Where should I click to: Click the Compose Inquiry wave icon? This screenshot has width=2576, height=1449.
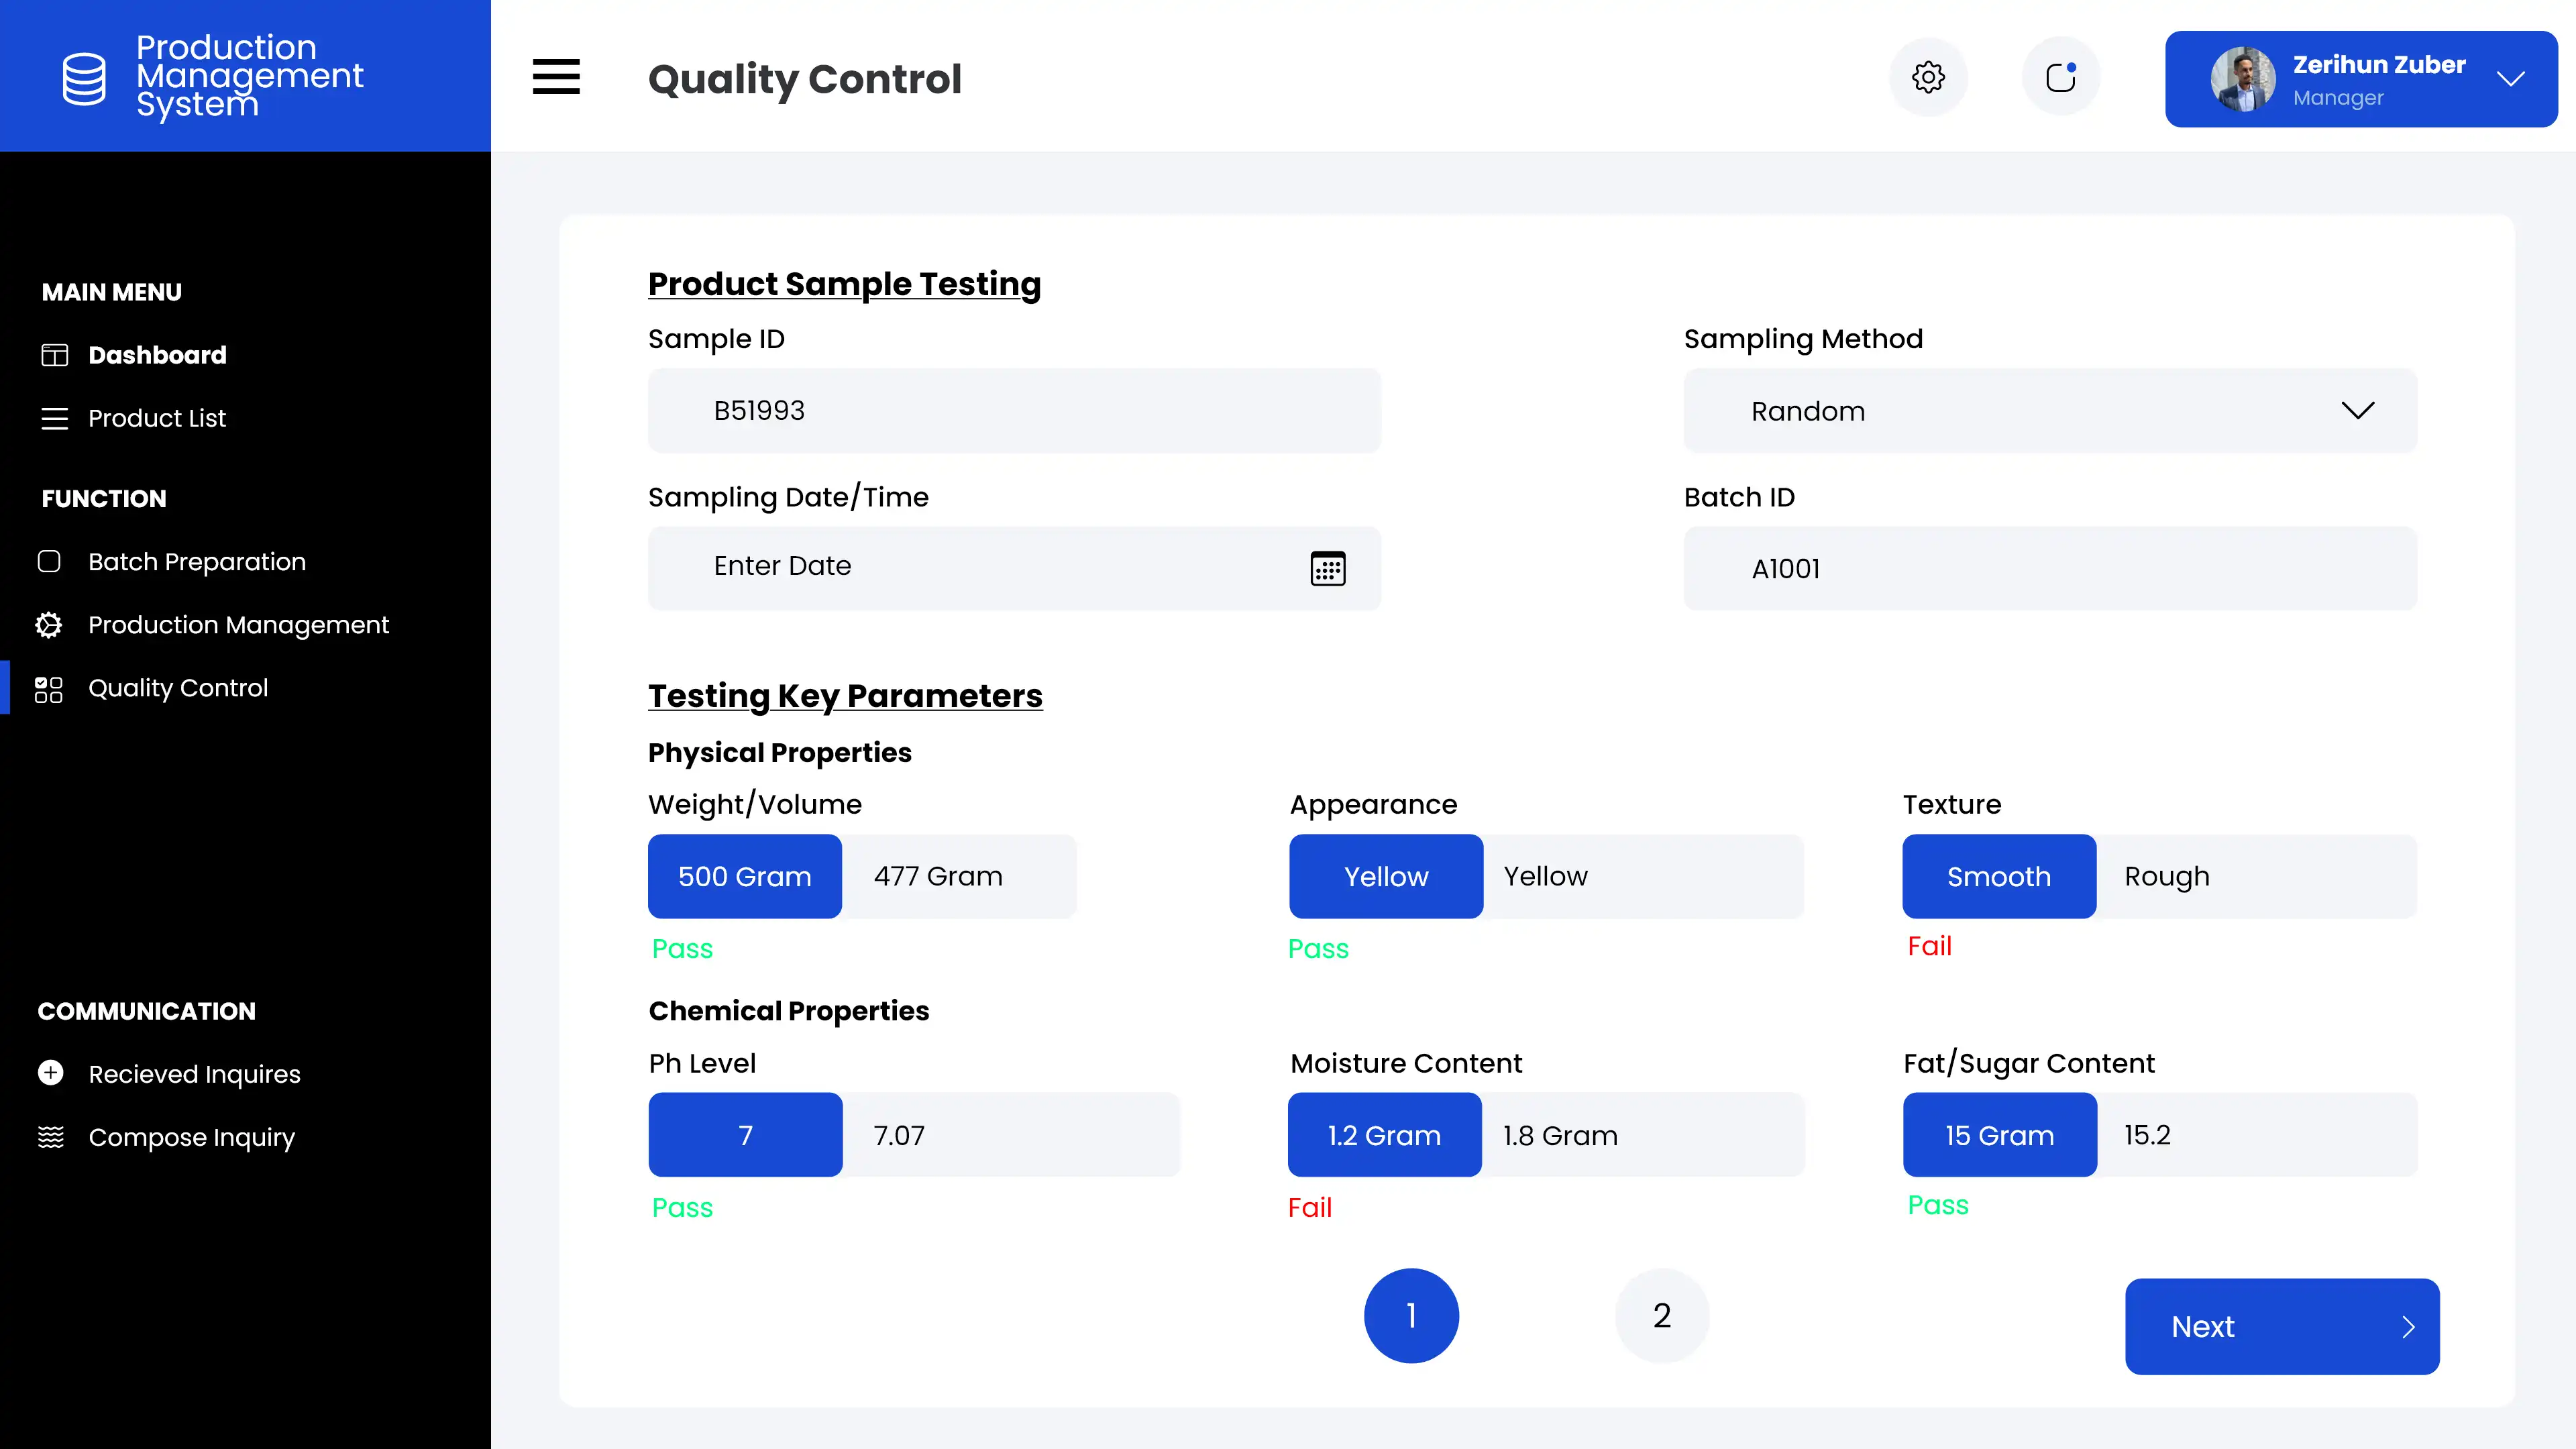pyautogui.click(x=50, y=1137)
